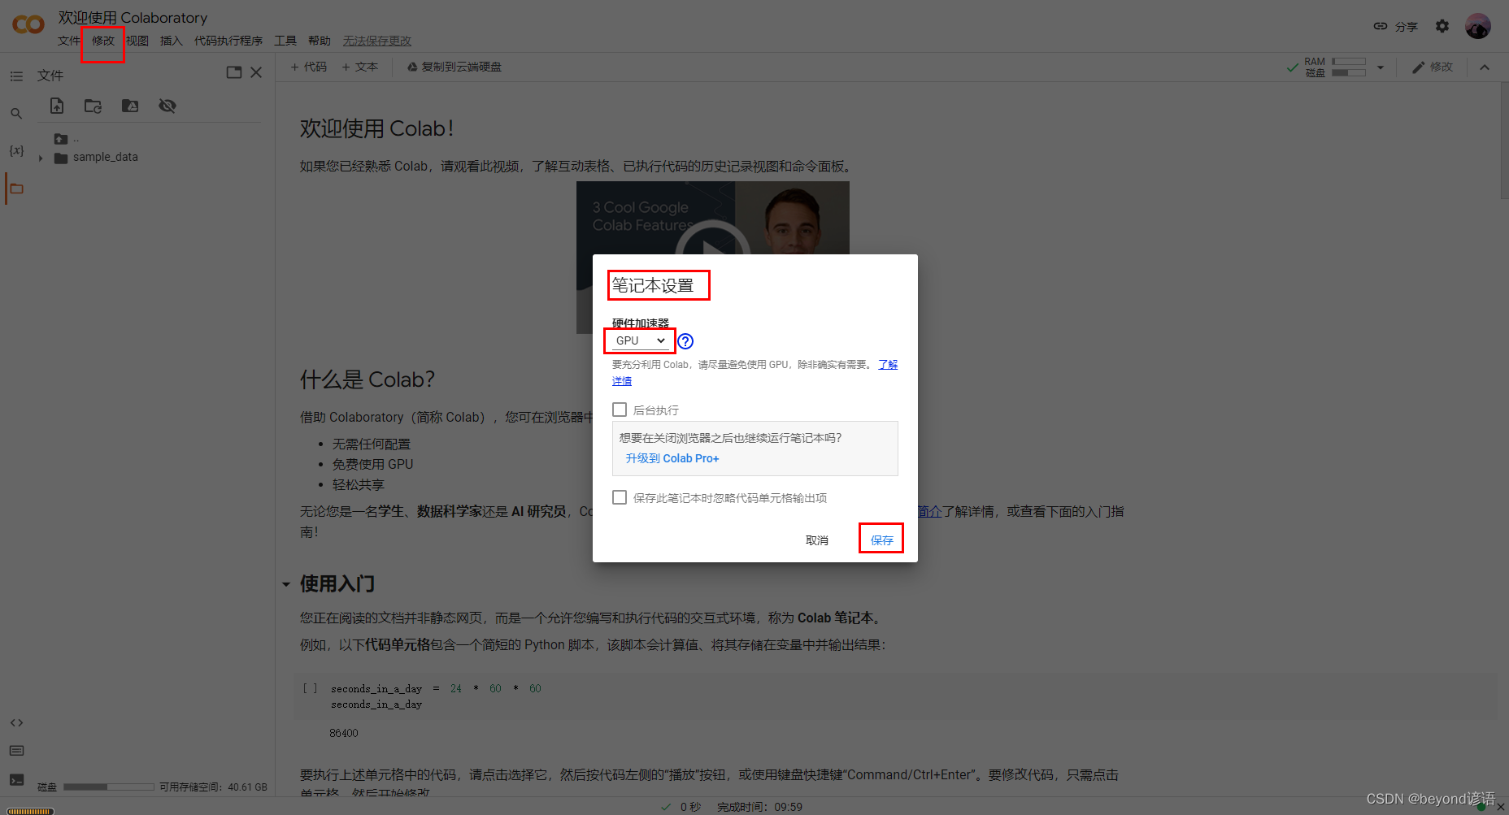
Task: Refresh the file browser folder
Action: [93, 106]
